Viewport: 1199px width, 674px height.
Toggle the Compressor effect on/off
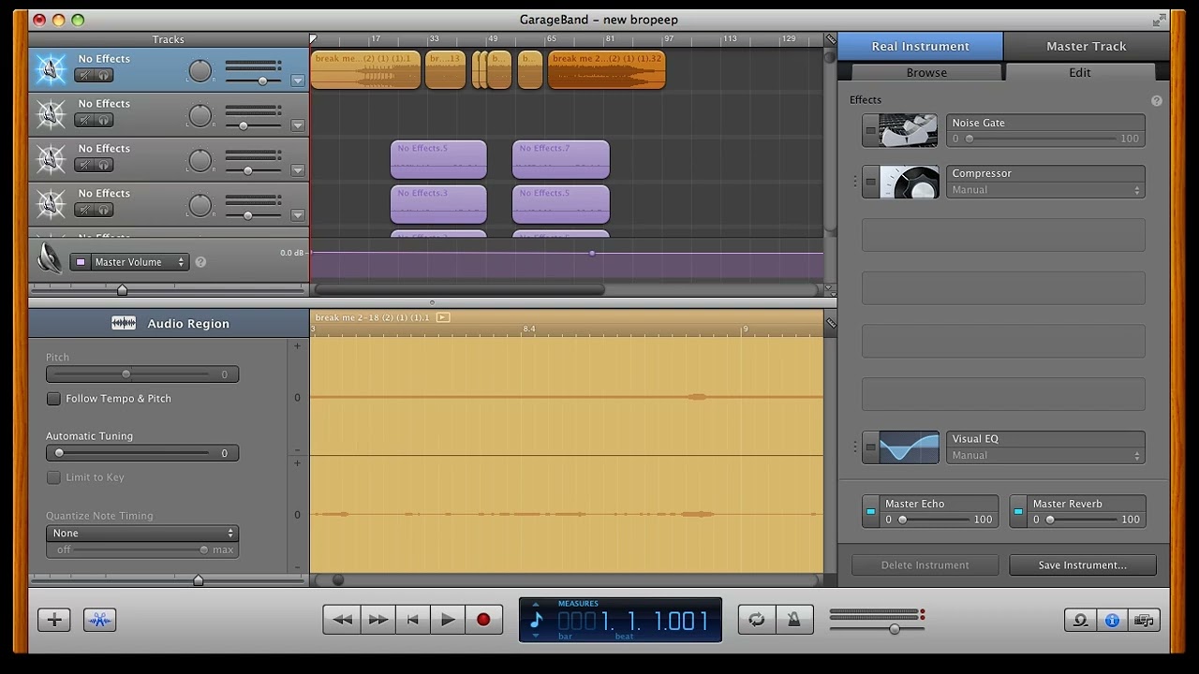[870, 182]
